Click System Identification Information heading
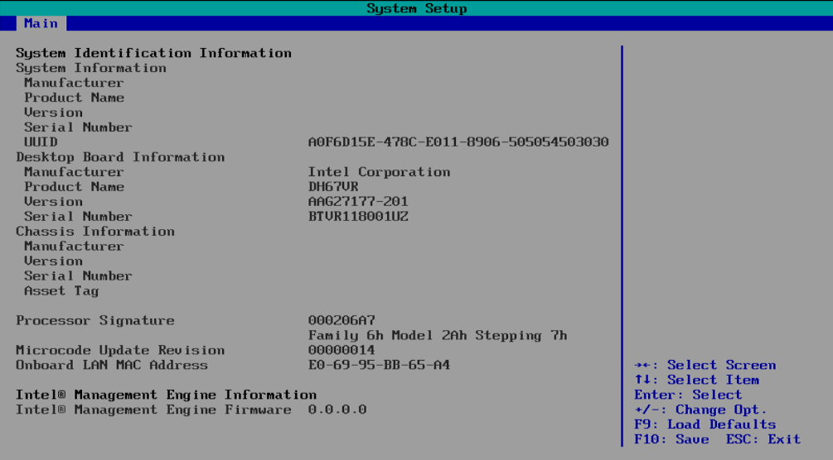The width and height of the screenshot is (833, 460). 153,53
